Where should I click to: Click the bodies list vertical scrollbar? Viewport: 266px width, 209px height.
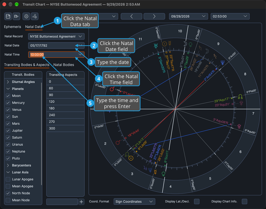[41, 134]
